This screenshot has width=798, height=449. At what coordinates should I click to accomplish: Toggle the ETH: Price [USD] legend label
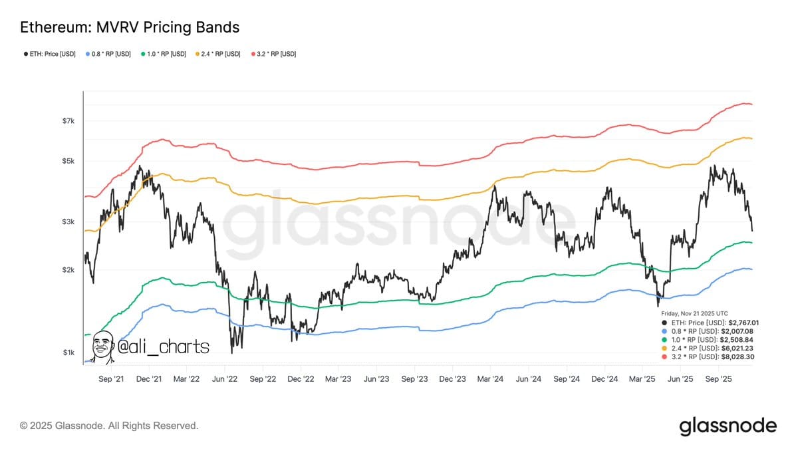pos(52,54)
